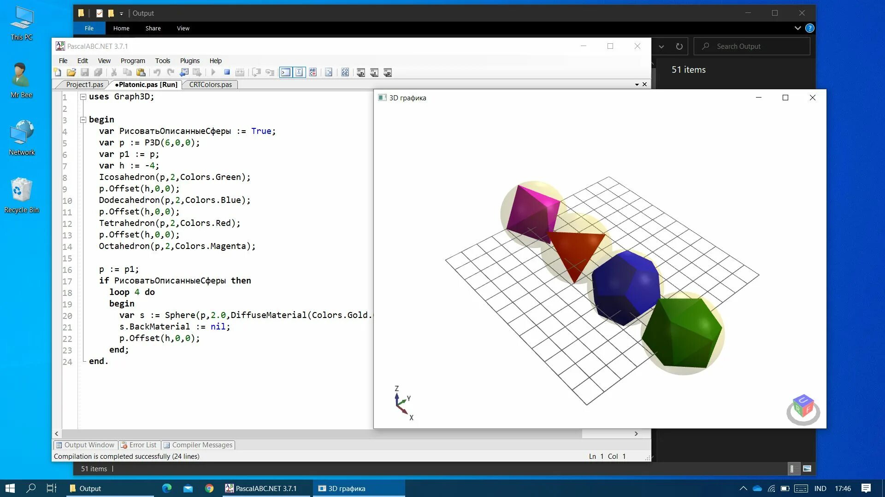Toggle IntelliSense ABC+ toolbar button

[313, 72]
